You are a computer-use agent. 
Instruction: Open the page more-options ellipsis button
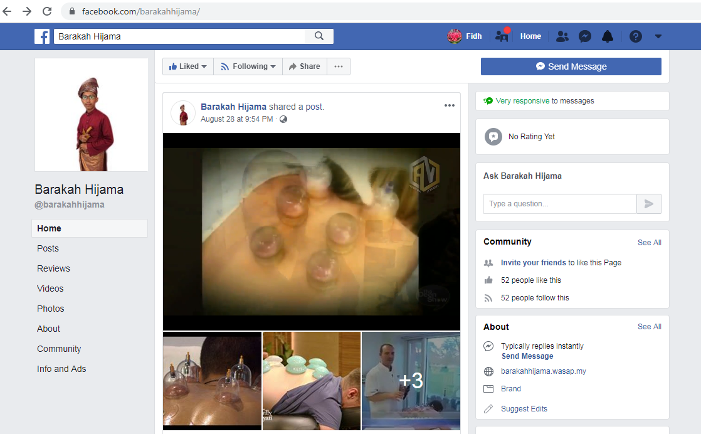(339, 66)
